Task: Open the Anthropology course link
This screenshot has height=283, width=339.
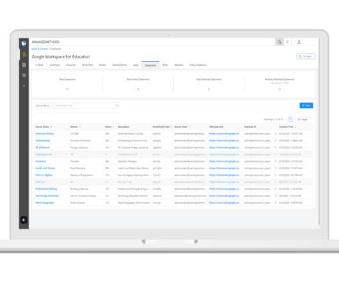Action: 43,141
